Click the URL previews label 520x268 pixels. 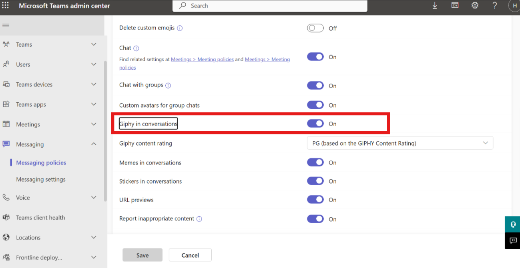pyautogui.click(x=137, y=200)
